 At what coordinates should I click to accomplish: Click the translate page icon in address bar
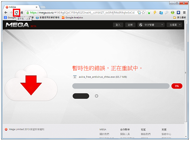coord(139,13)
